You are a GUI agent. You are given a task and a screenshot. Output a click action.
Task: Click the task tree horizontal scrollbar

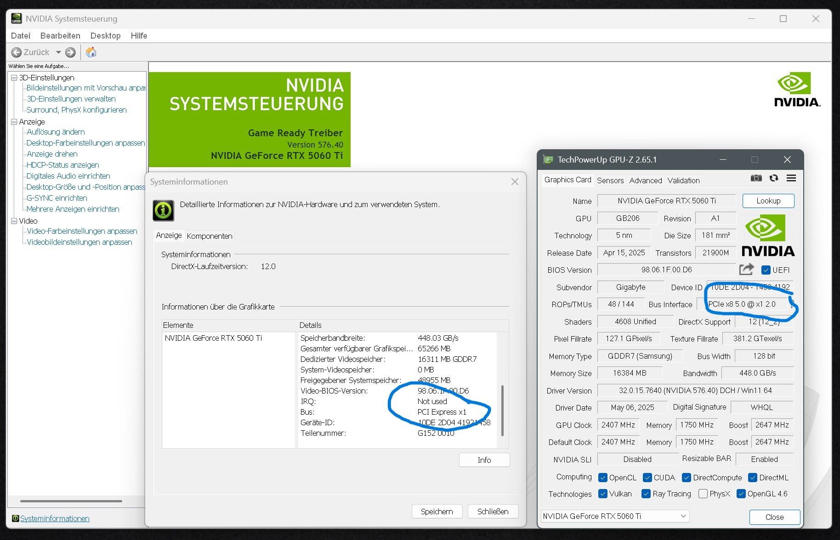[x=71, y=501]
